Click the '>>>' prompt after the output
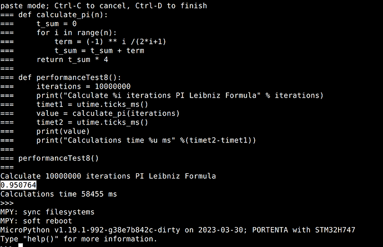 (7, 203)
